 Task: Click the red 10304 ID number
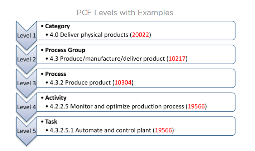point(123,82)
